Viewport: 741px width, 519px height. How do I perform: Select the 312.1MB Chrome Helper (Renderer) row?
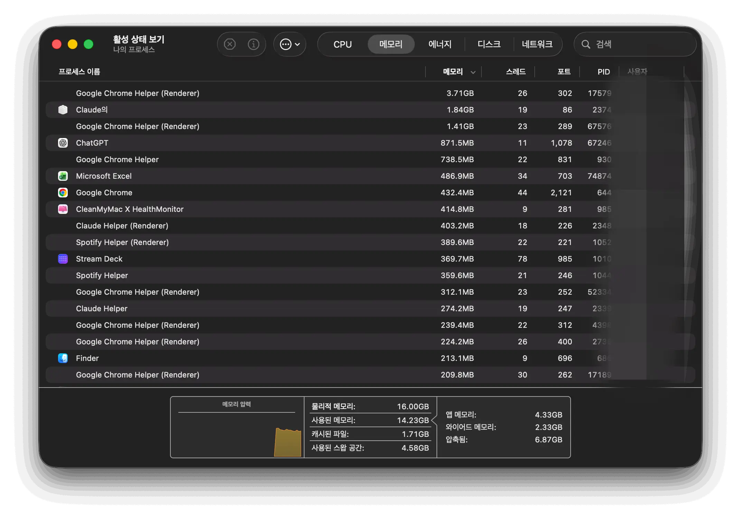370,292
